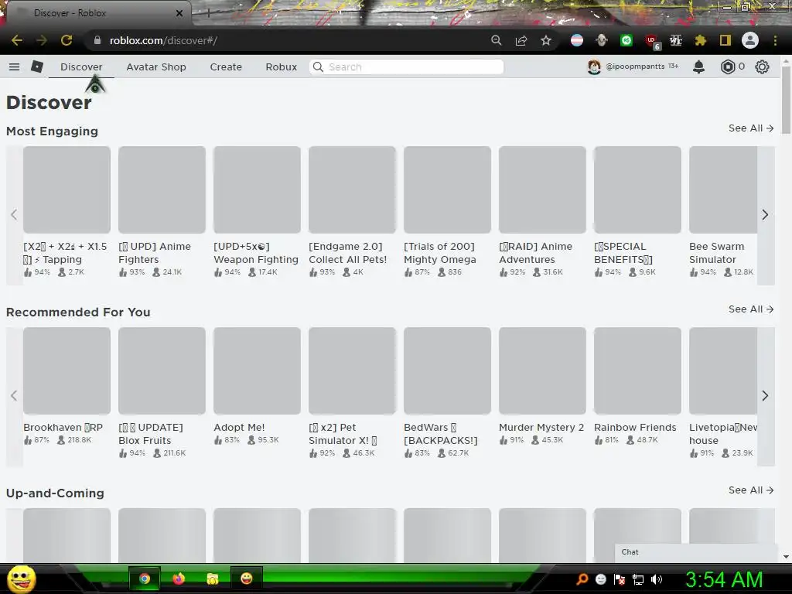The image size is (792, 594).
Task: Click the 3:54 AM taskbar clock
Action: pyautogui.click(x=724, y=579)
